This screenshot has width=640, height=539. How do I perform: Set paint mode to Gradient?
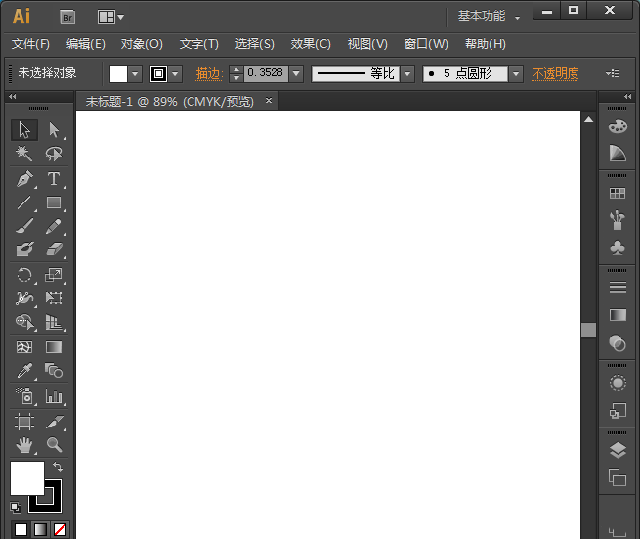click(40, 529)
